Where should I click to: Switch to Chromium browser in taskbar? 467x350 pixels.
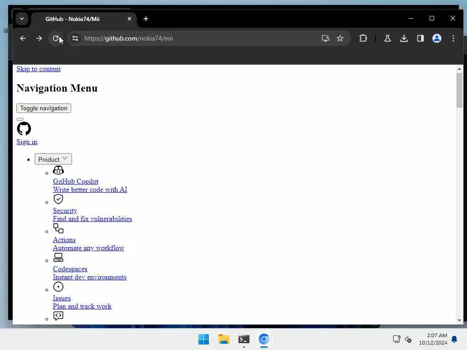264,339
